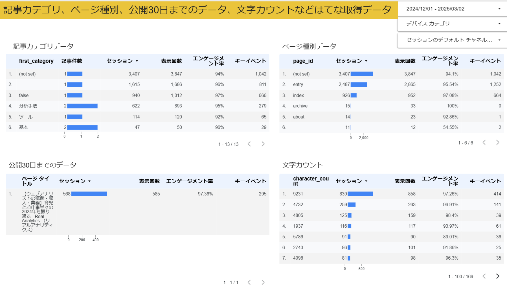Click the ウェブアナリストの稼働 page title cell
Viewport: 507px width, 285px height.
[38, 212]
